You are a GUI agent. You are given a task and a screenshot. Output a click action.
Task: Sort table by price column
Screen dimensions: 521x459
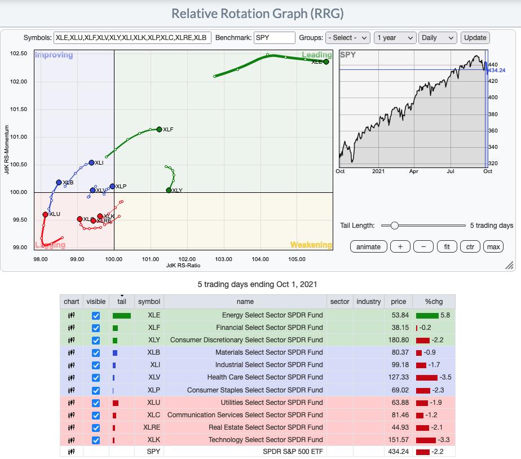coord(399,302)
